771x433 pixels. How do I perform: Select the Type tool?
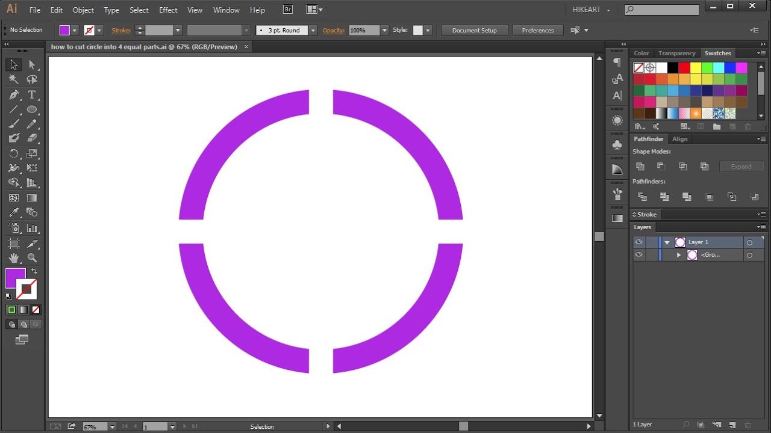[x=32, y=95]
